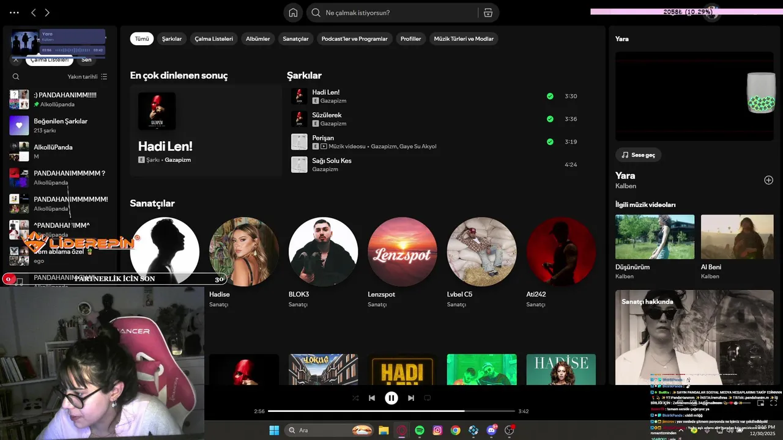Select the Sen library chip
Viewport: 783px width, 440px height.
tap(86, 60)
